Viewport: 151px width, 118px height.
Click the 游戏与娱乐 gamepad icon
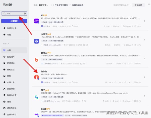pos(4,108)
